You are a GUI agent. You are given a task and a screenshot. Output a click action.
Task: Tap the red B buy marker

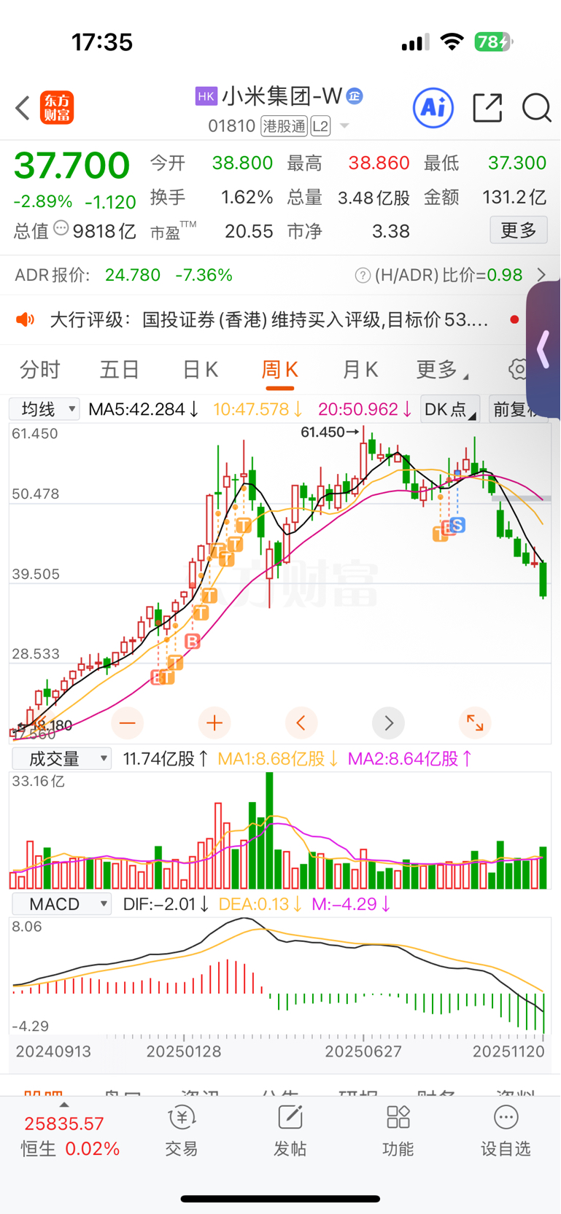pos(193,641)
